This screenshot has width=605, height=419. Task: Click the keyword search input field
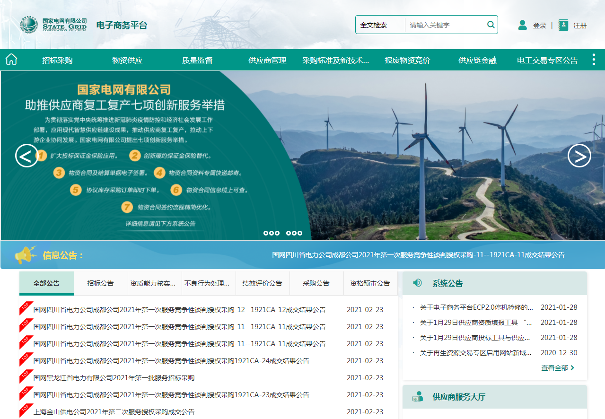click(445, 25)
